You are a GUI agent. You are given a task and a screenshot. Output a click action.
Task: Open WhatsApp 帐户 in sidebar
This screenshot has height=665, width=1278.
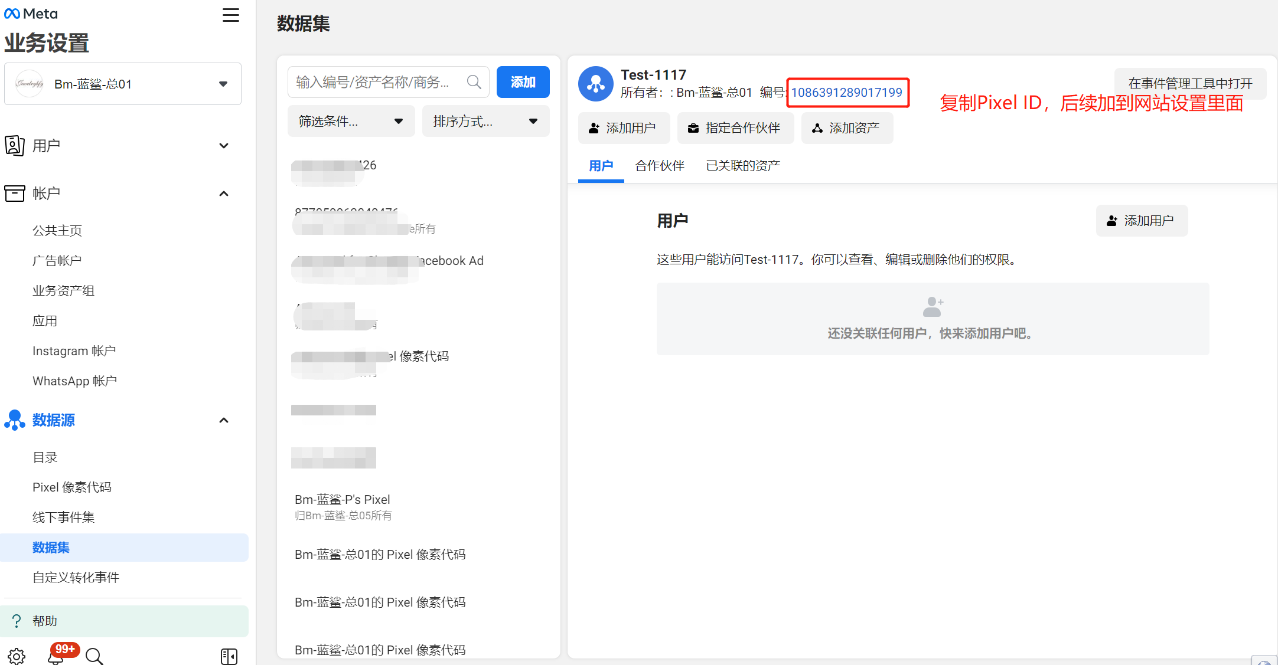tap(74, 381)
